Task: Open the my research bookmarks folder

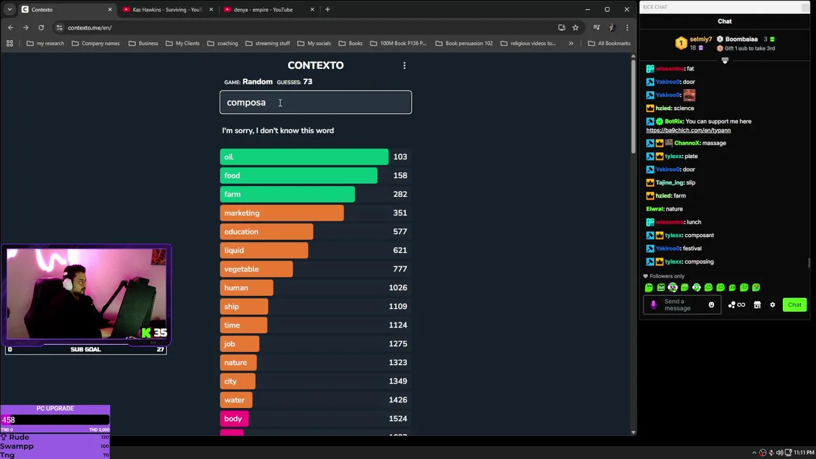Action: 45,43
